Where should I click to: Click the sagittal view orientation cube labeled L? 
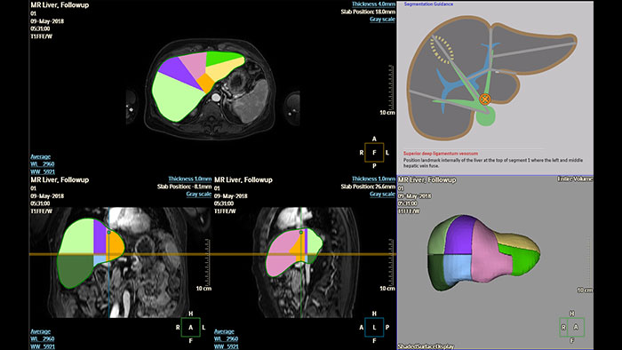click(x=374, y=328)
